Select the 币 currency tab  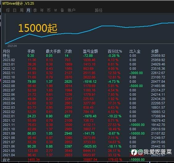click(x=49, y=10)
